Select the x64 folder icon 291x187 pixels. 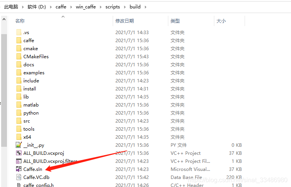click(x=19, y=137)
